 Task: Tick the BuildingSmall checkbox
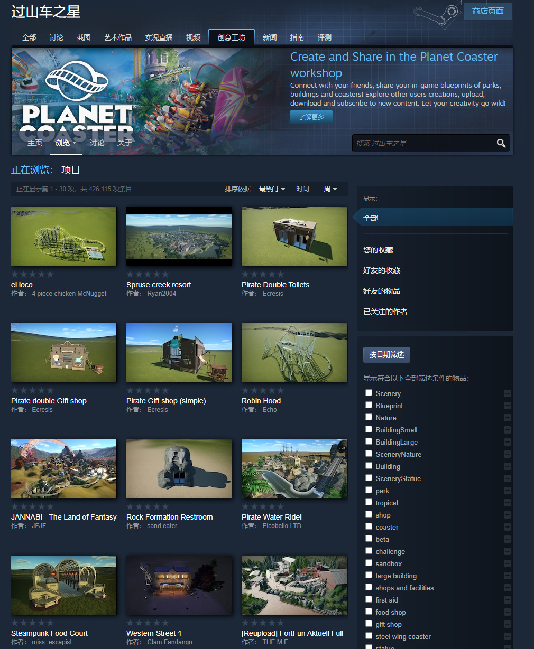pos(369,429)
